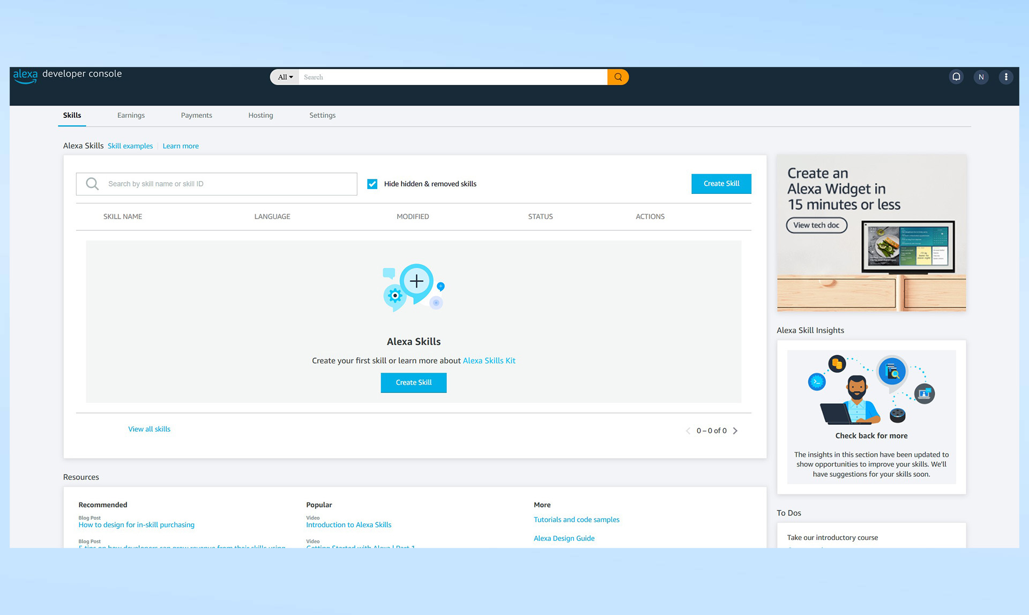Click View tech doc for Alexa Widgets
The image size is (1029, 615).
click(816, 225)
